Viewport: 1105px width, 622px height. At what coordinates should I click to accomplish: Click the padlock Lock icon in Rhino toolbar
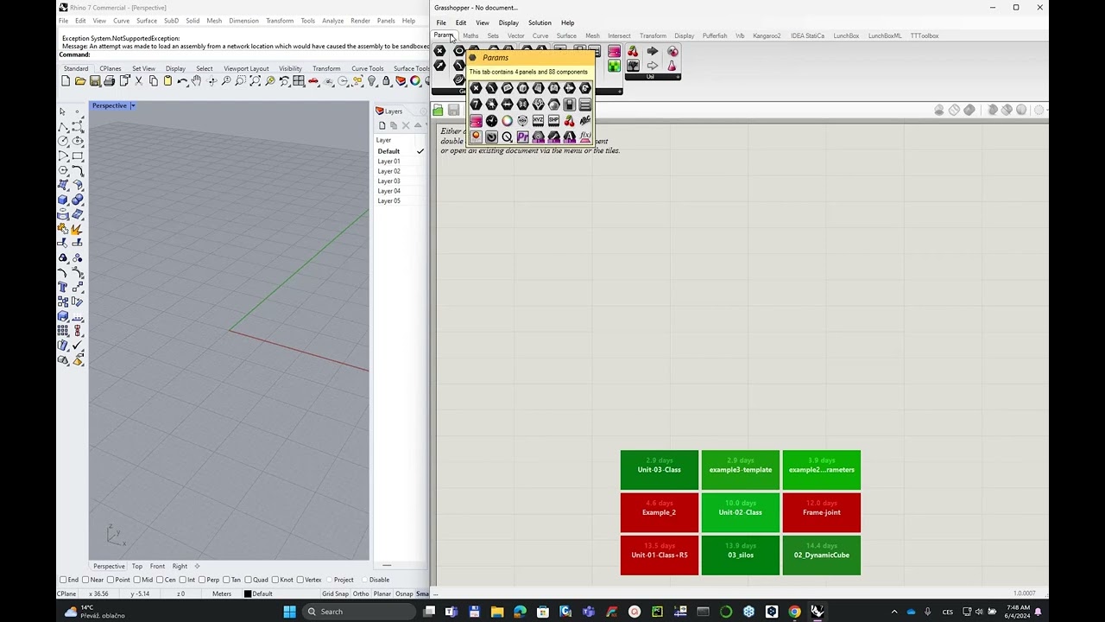(x=387, y=81)
